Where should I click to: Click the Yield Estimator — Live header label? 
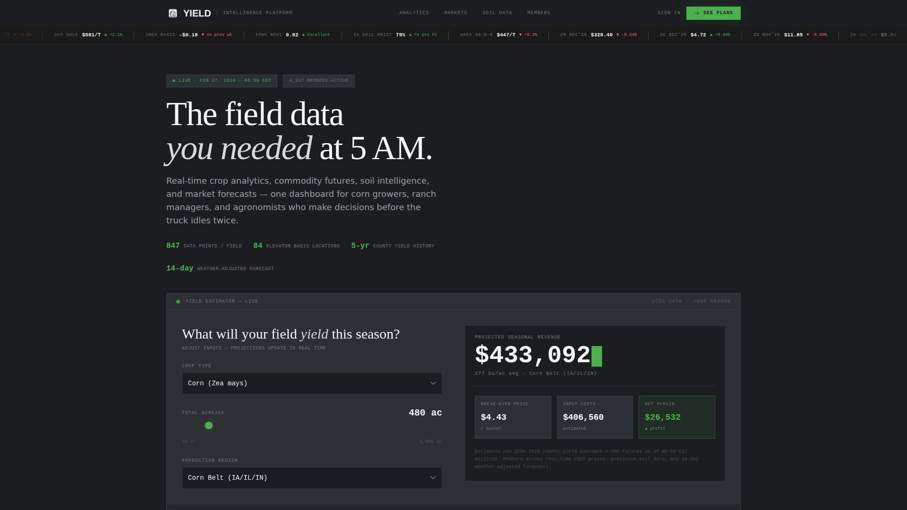(x=222, y=301)
